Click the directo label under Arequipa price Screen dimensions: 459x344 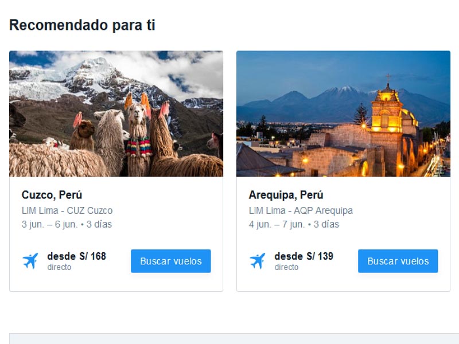click(286, 267)
